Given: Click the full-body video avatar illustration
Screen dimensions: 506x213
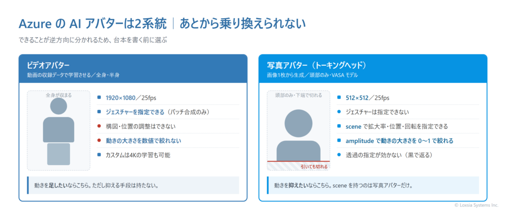Looking at the screenshot, I should [x=58, y=130].
